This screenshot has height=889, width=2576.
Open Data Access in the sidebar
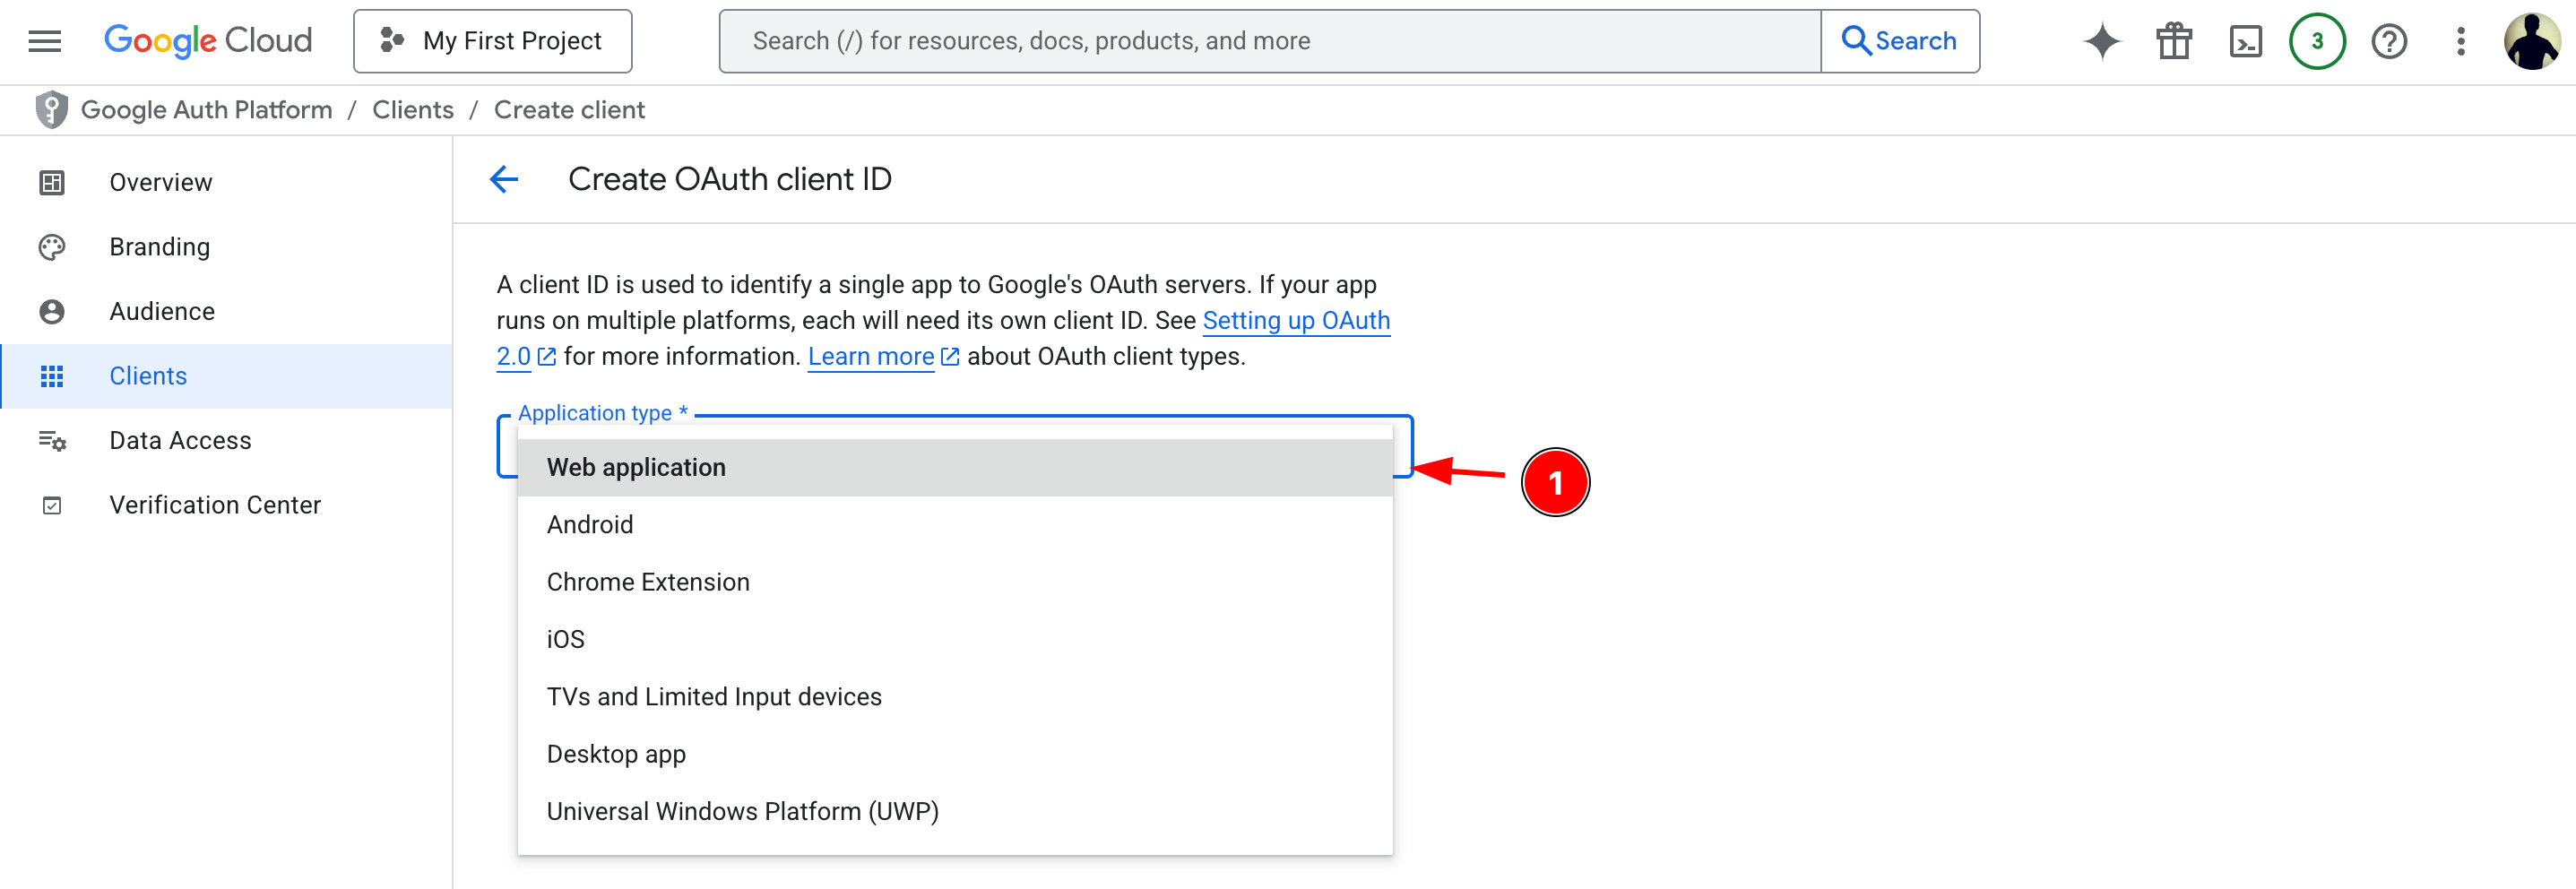pos(226,440)
